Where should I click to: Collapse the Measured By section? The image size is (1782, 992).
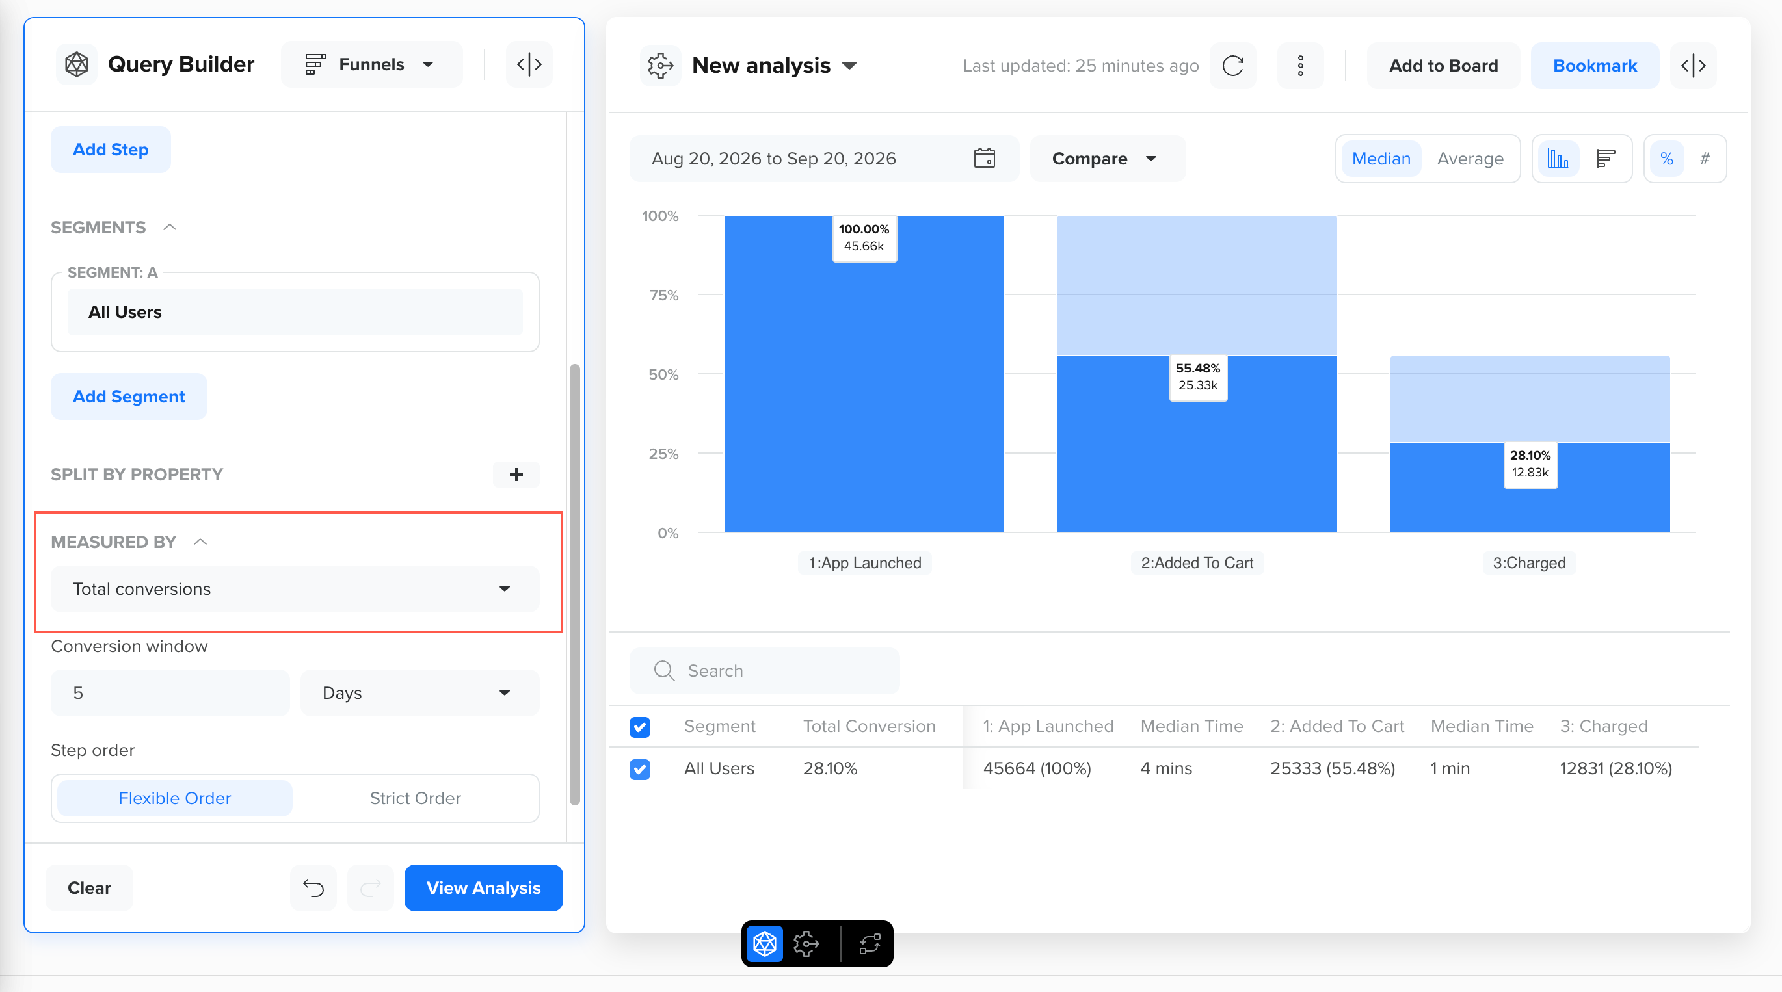(x=200, y=542)
